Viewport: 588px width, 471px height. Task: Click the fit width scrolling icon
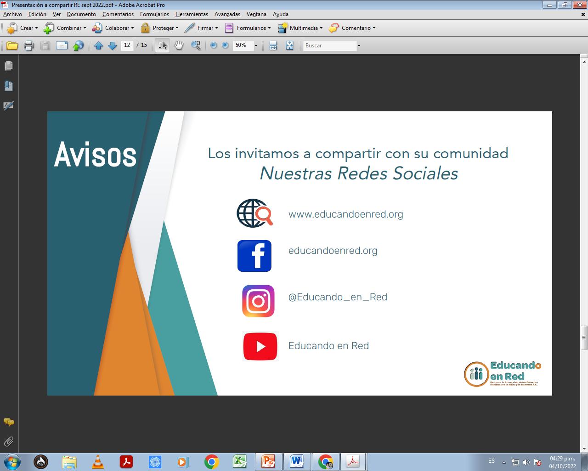click(273, 46)
